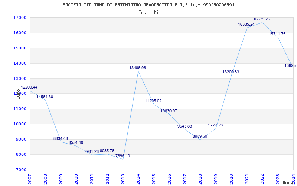Click the data label 15711.75

click(277, 34)
